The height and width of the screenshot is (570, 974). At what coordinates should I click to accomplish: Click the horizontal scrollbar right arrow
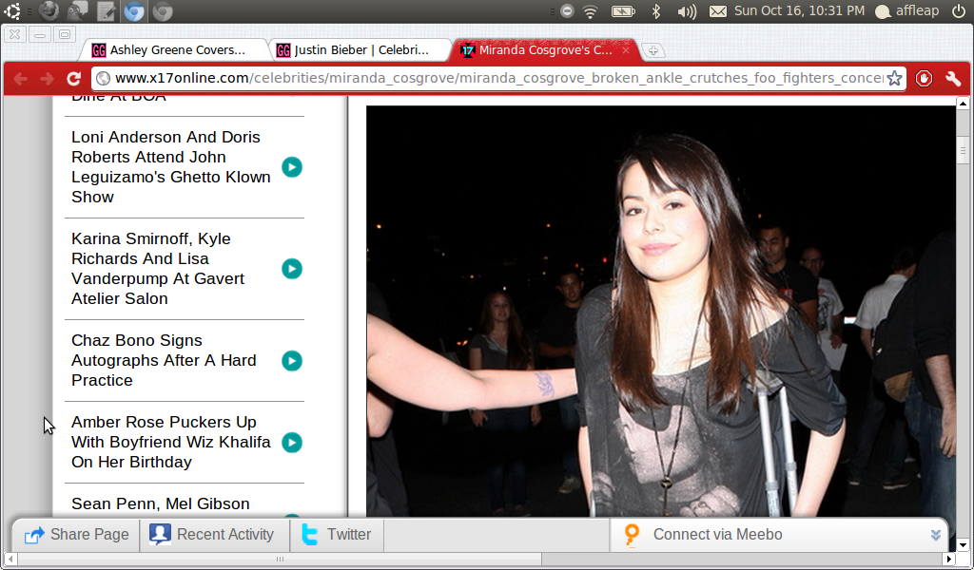(949, 559)
